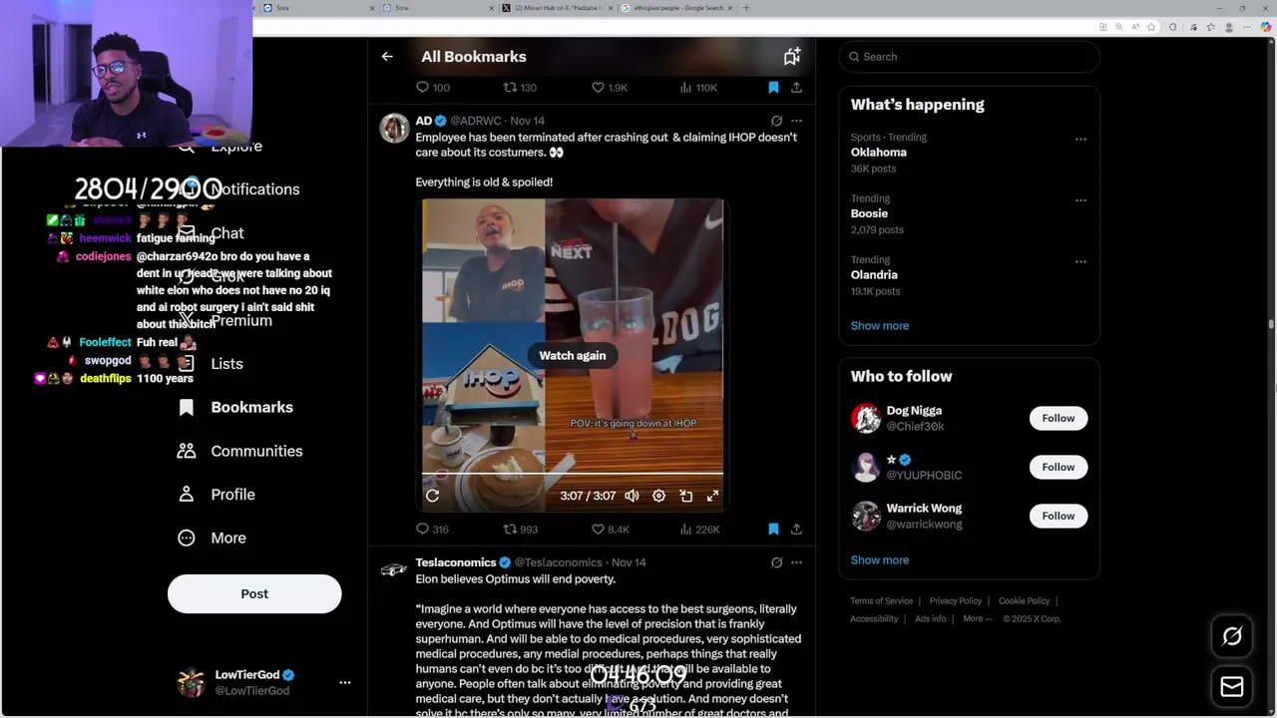Switch to the African Hub on X browser tab
This screenshot has width=1277, height=718.
pyautogui.click(x=558, y=8)
